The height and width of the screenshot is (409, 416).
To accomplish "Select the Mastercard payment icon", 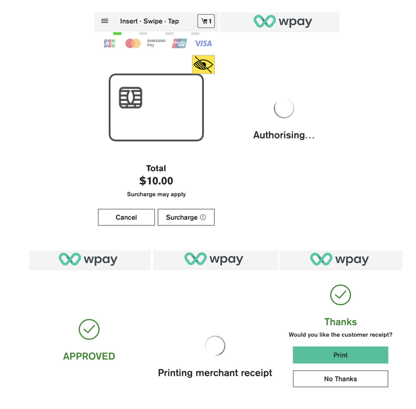I will coord(133,43).
